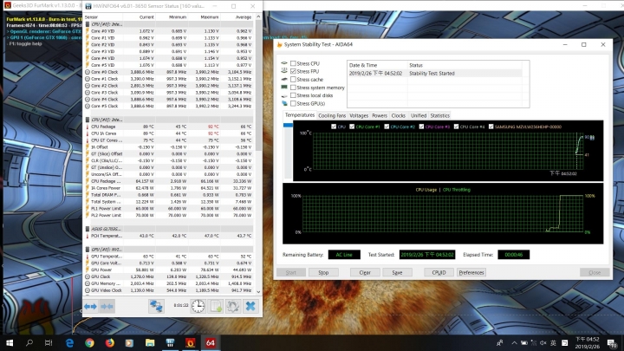This screenshot has height=351, width=624.
Task: Click scroll-down arrow in HWiNFO list
Action: (258, 292)
